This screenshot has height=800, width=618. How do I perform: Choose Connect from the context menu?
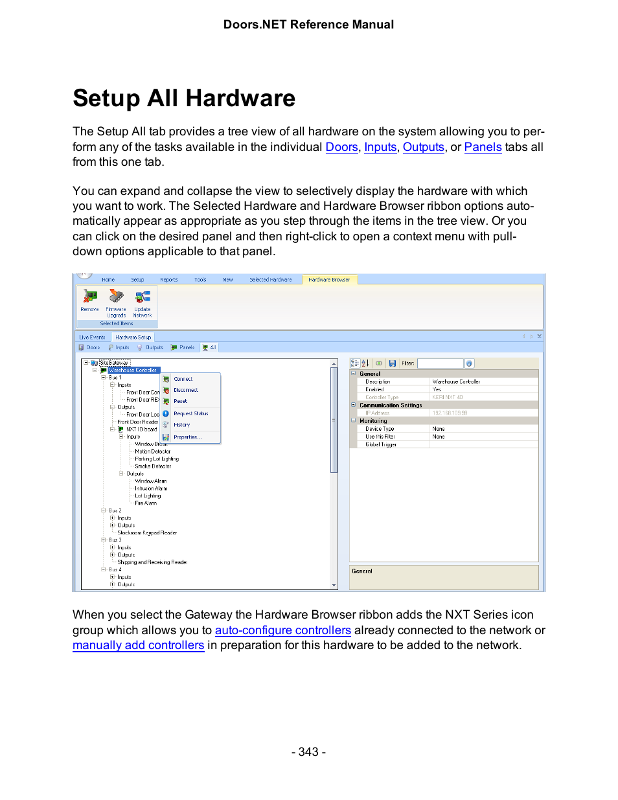[x=190, y=379]
